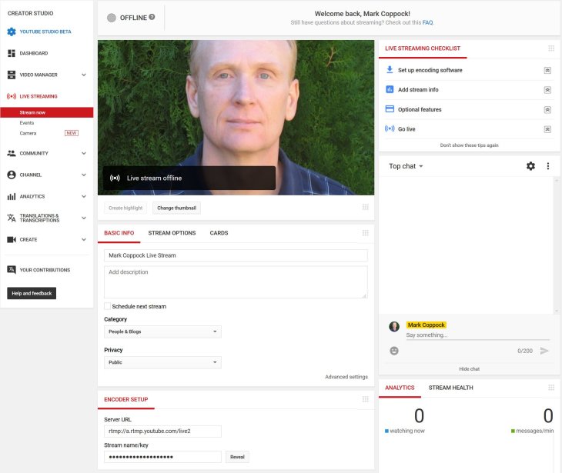Click the Set up encoding software download icon
The image size is (562, 473).
(390, 70)
